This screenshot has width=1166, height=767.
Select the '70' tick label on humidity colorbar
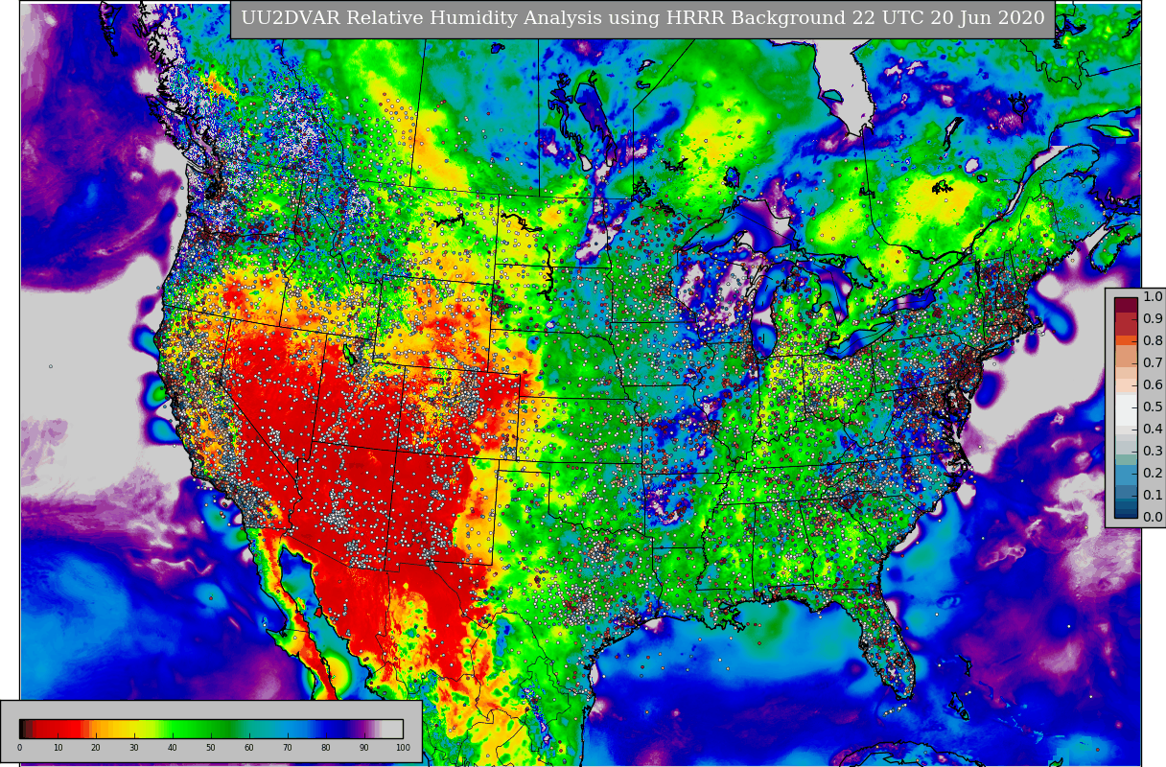pyautogui.click(x=288, y=748)
